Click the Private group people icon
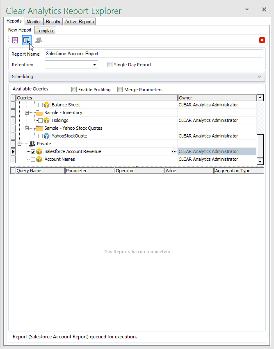The height and width of the screenshot is (349, 274). pyautogui.click(x=32, y=144)
